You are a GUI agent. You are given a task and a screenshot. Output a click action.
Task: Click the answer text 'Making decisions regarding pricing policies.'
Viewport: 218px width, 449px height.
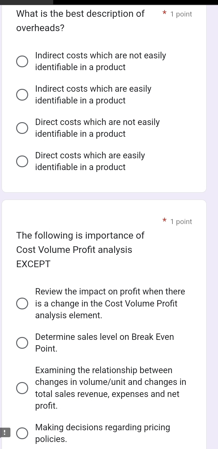(103, 433)
